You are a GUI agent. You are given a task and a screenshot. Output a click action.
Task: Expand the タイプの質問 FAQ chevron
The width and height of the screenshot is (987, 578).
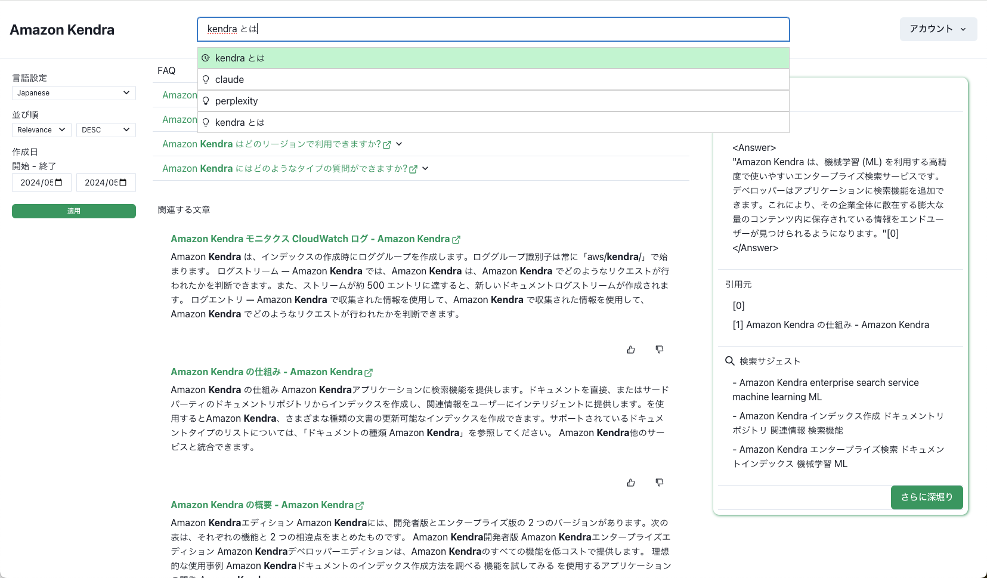coord(425,168)
